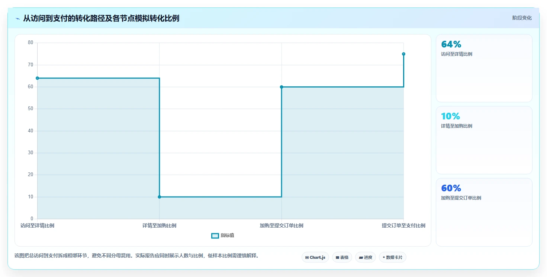Viewport: 547px width, 277px height.
Task: Select the 表格 tag chip
Action: click(x=342, y=257)
